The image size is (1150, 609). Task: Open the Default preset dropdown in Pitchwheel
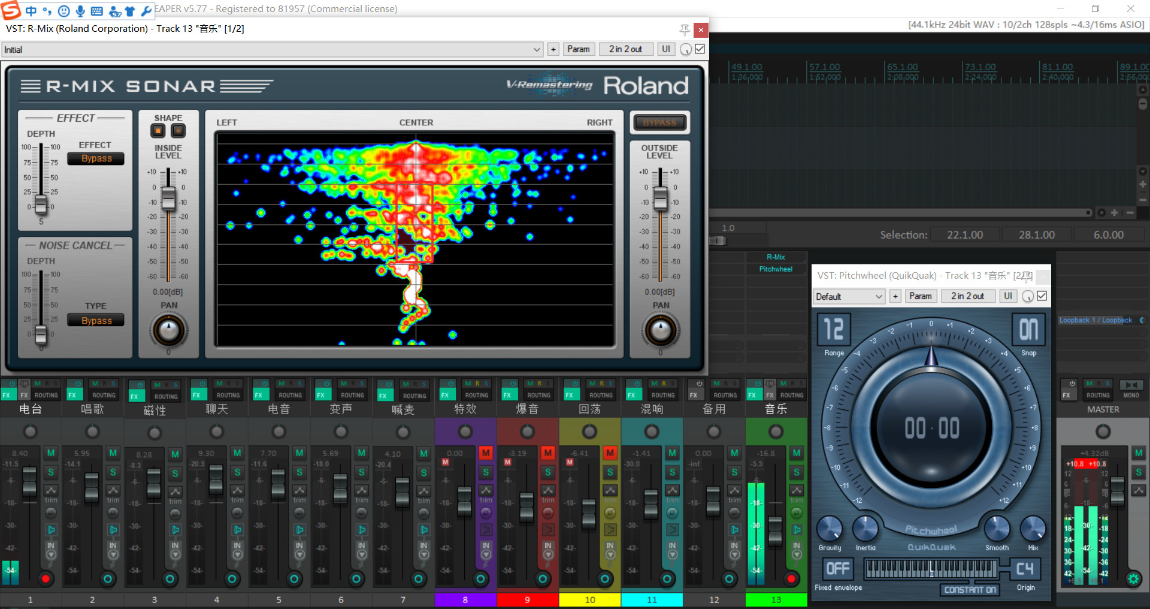849,296
